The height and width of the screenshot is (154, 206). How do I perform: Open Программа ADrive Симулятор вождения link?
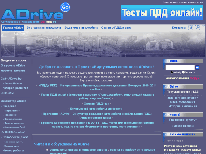coord(97,116)
